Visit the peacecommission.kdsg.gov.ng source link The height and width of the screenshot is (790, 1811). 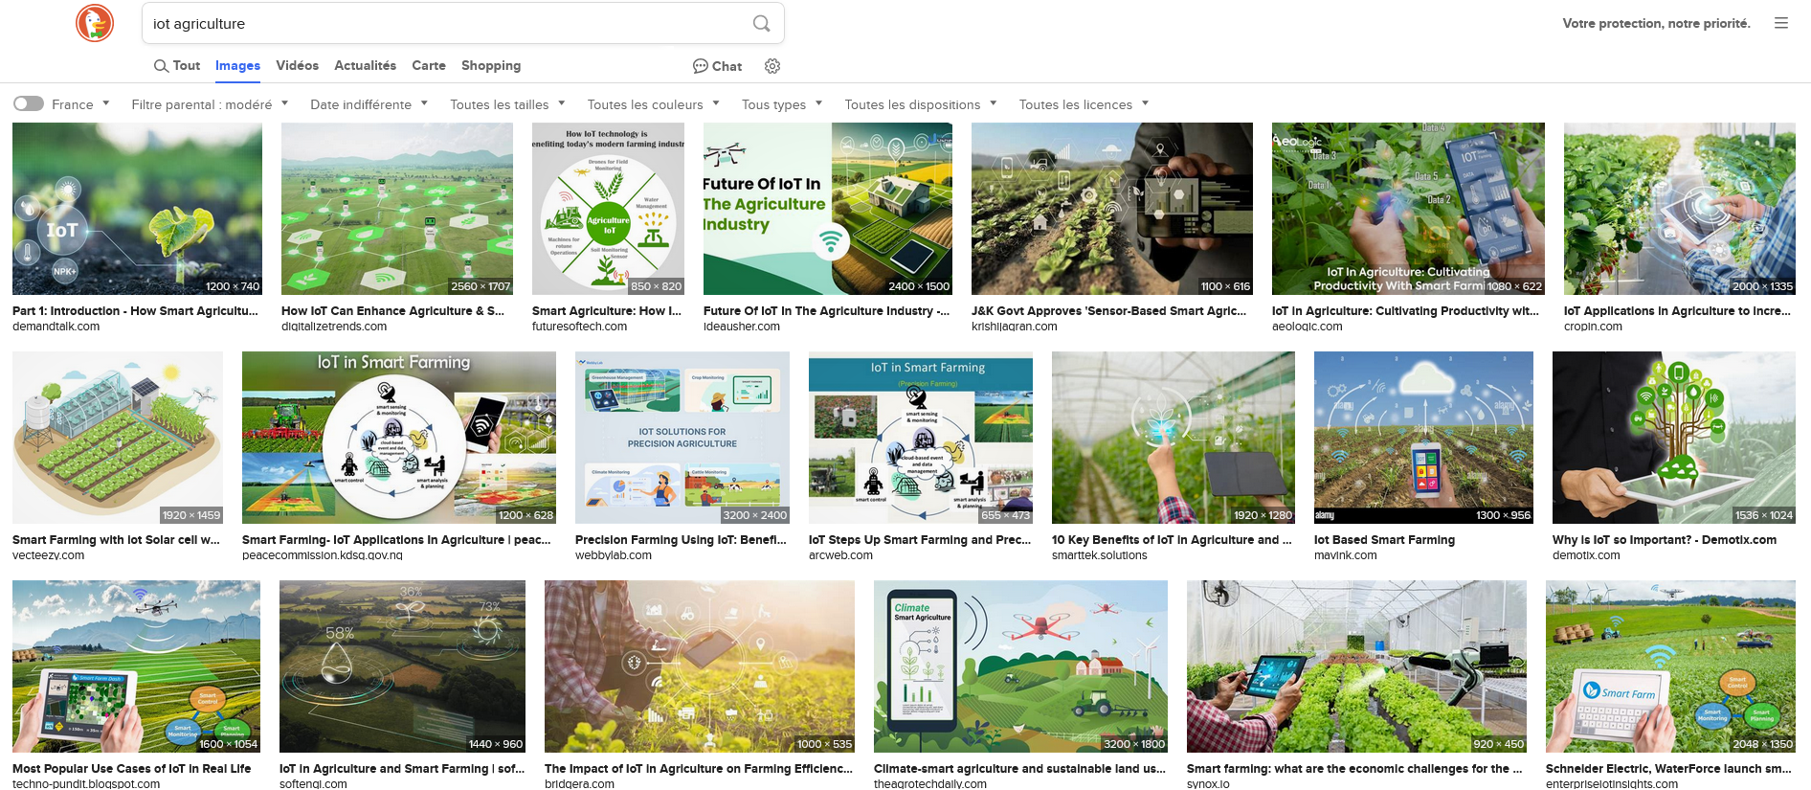pos(323,555)
